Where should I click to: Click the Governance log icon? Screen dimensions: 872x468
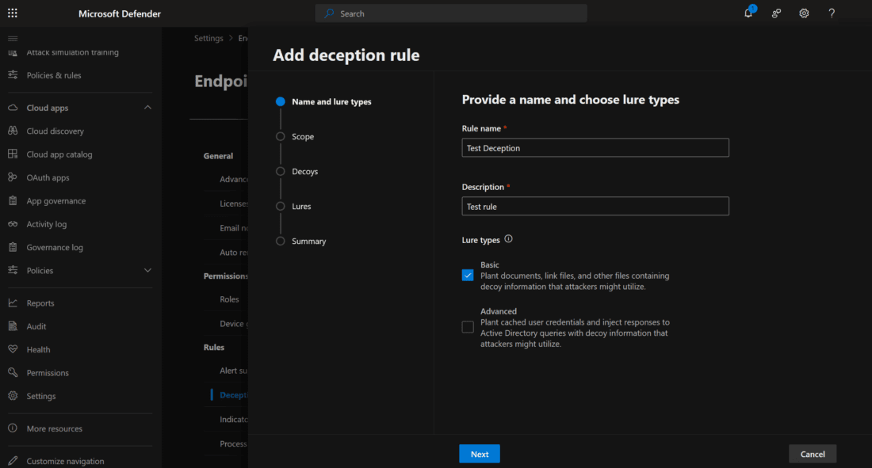(x=13, y=247)
